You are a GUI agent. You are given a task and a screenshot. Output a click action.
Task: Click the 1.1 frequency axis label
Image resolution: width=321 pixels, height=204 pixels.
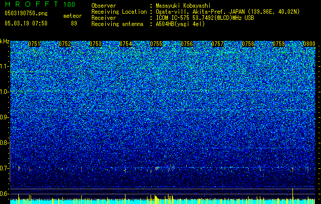(x=4, y=66)
